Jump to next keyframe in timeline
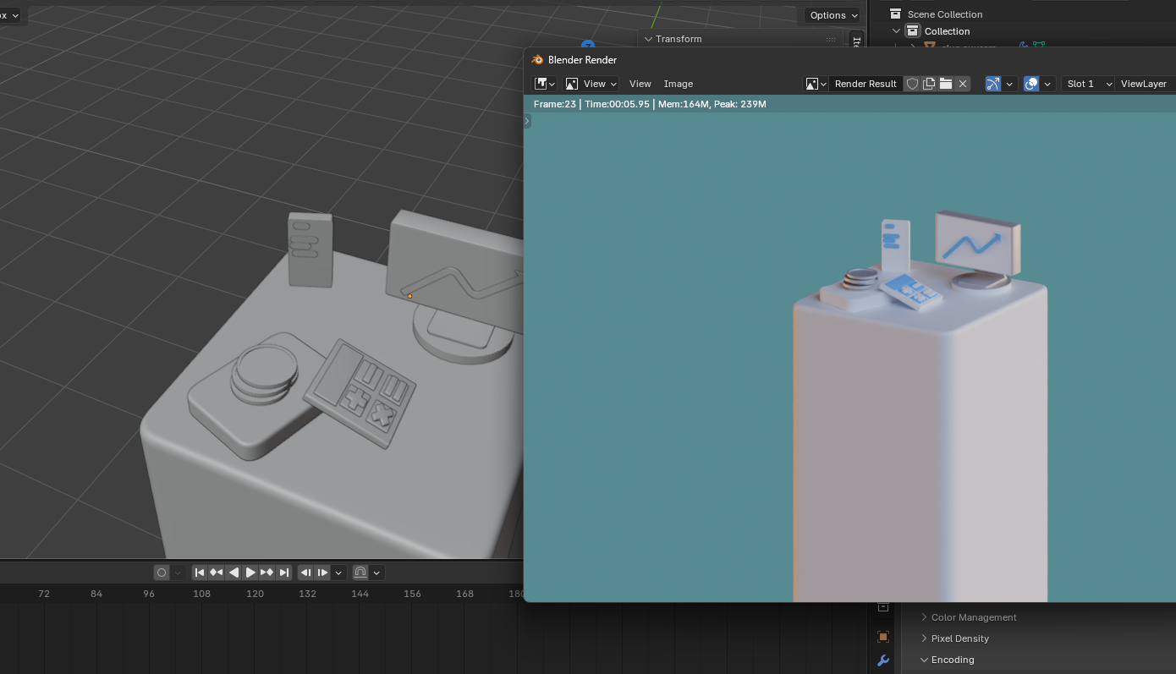 [x=267, y=573]
